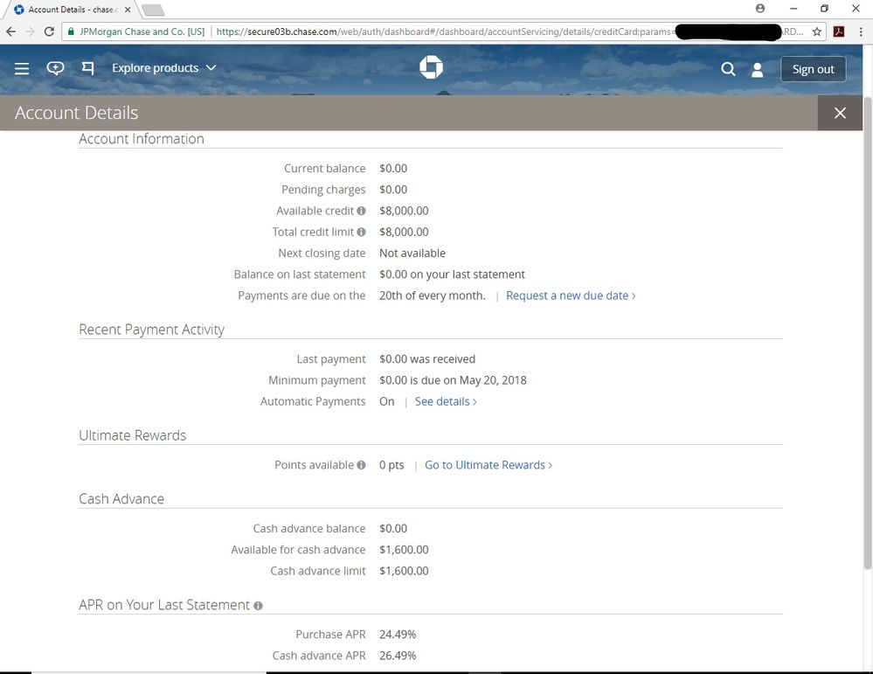The height and width of the screenshot is (674, 873).
Task: Select the Account Details browser tab
Action: pos(70,10)
